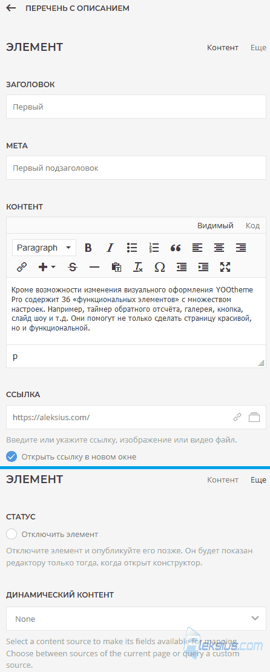This screenshot has height=672, width=270.
Task: Click the link picker icon in Ссылка field
Action: [237, 417]
